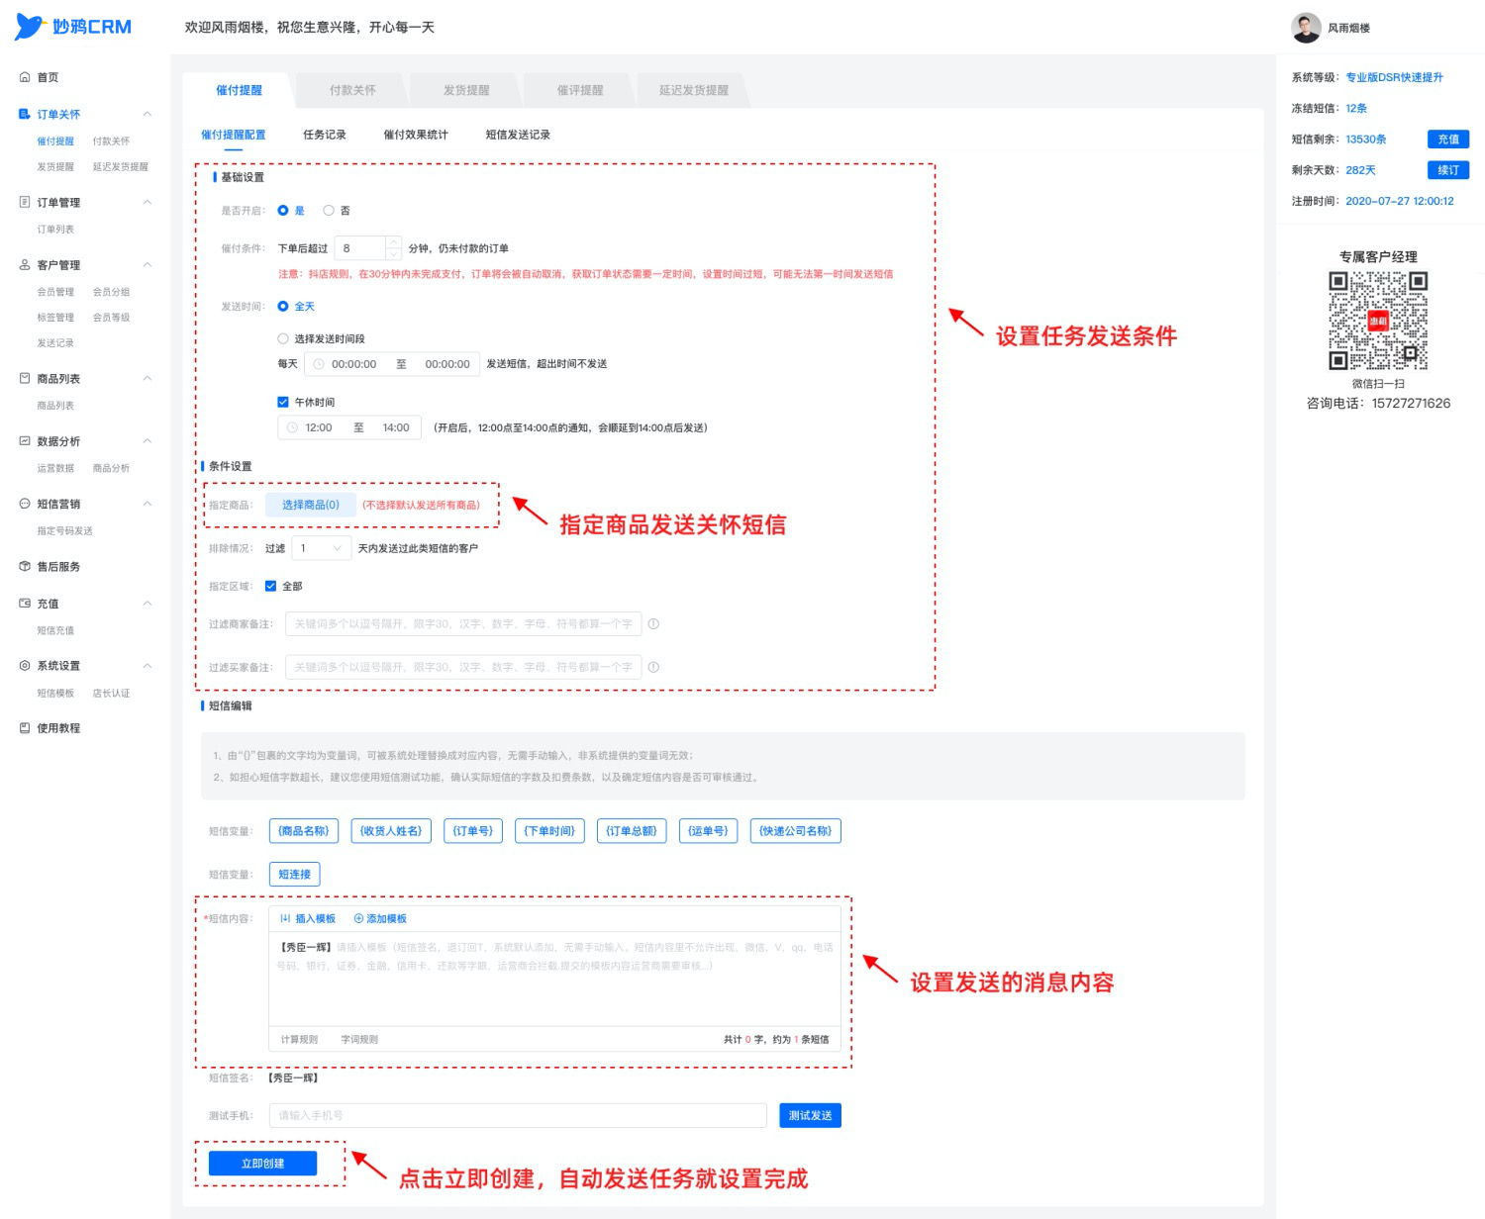
Task: Click the 客户管理 user icon
Action: point(25,265)
